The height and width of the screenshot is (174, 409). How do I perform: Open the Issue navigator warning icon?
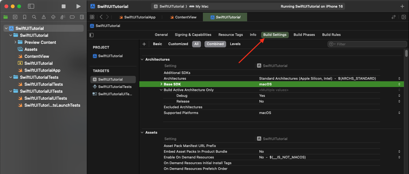click(44, 17)
